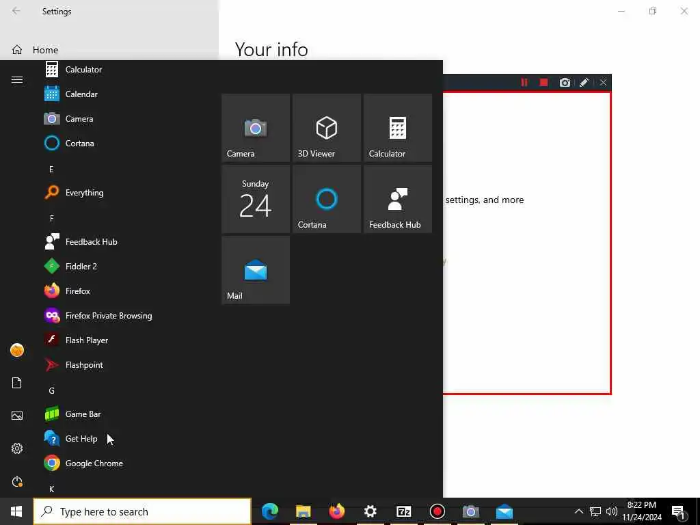Jump to letter F section header
The height and width of the screenshot is (525, 700).
pos(52,218)
